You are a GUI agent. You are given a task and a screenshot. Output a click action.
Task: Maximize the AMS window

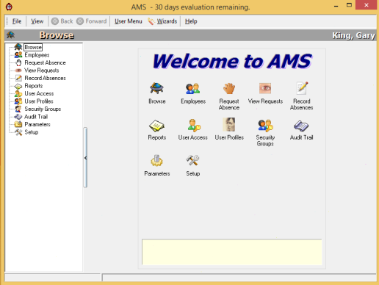[349, 5]
